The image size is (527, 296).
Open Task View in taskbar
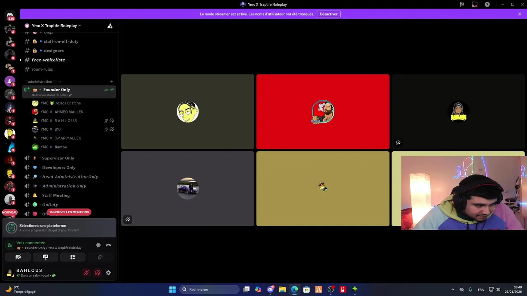pos(246,289)
